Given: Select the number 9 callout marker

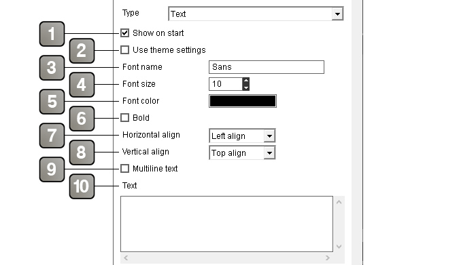Looking at the screenshot, I should pyautogui.click(x=52, y=169).
